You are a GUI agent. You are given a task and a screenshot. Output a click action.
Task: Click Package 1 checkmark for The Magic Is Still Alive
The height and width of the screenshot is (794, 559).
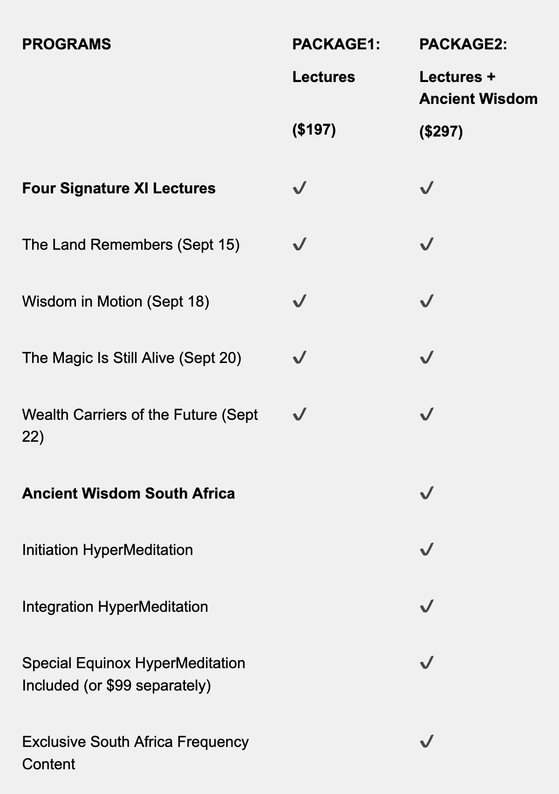click(300, 358)
